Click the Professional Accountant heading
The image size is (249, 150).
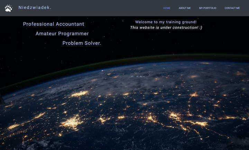54,24
